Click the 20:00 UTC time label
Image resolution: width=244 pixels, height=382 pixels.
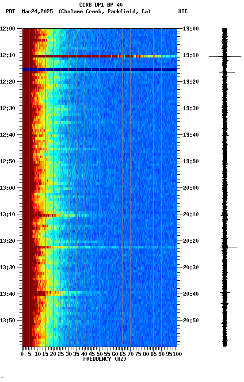pyautogui.click(x=191, y=188)
